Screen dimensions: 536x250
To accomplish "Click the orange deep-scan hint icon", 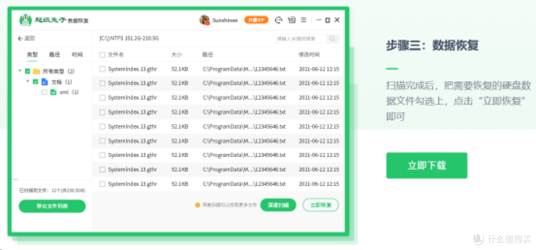I will [x=197, y=205].
